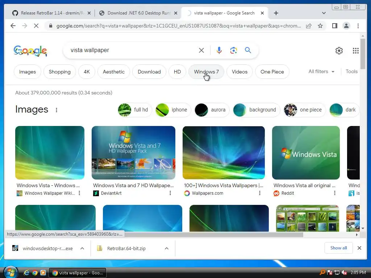Image resolution: width=371 pixels, height=278 pixels.
Task: Switch to the Release RetroBar 1.14 tab
Action: tap(52, 13)
